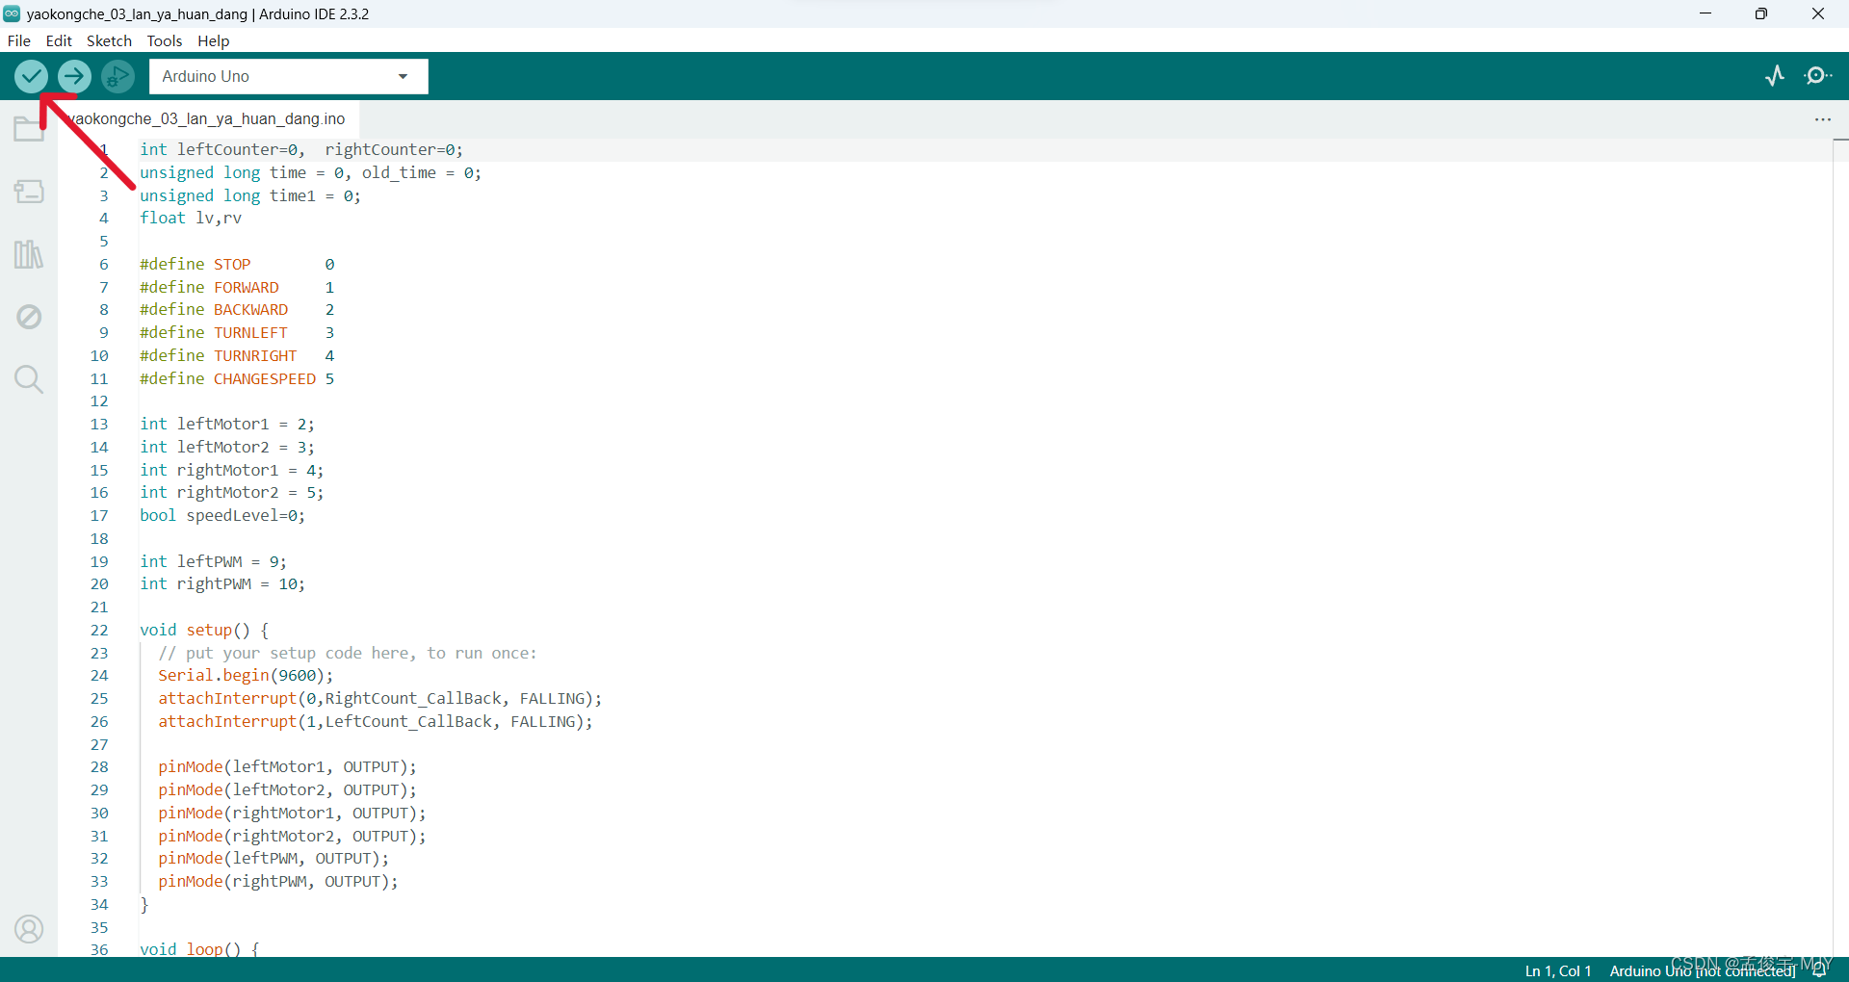Screen dimensions: 1849x982
Task: Click the 'void setup() {' line
Action: (204, 631)
